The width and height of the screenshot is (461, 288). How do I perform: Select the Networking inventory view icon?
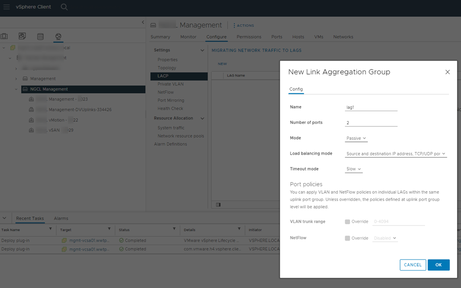tap(58, 36)
